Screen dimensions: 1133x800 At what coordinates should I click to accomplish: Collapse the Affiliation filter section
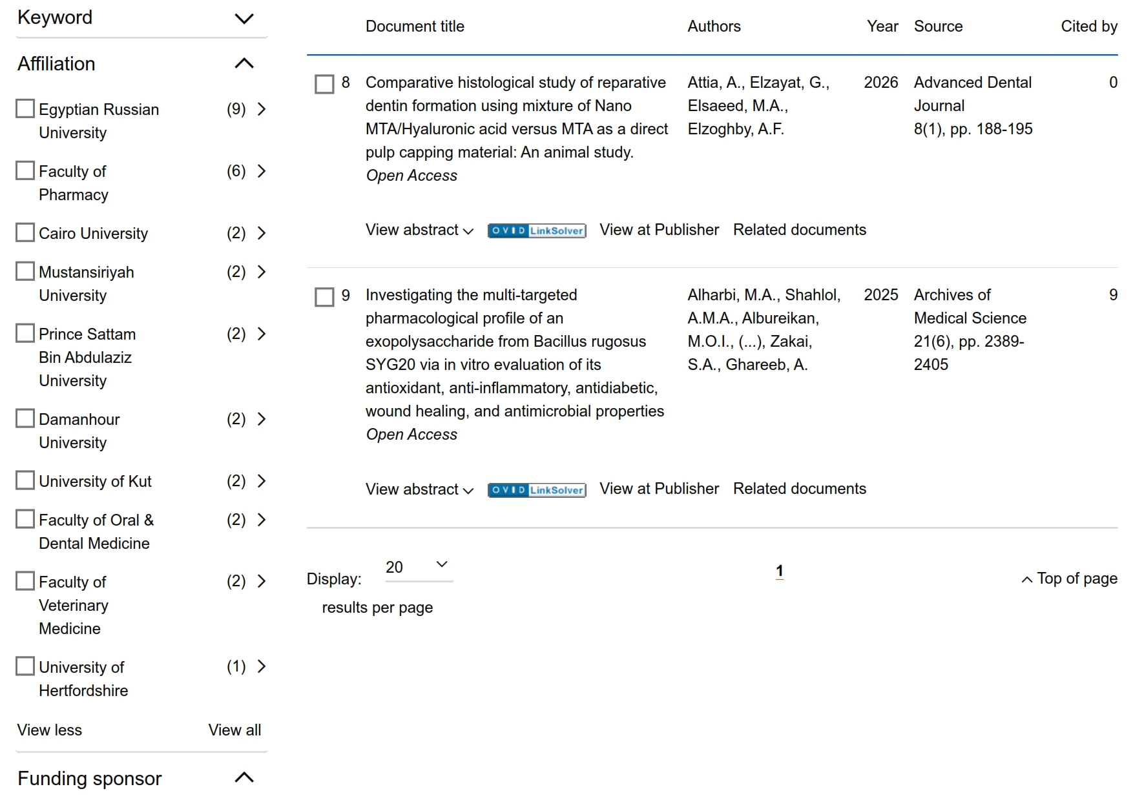[x=244, y=63]
